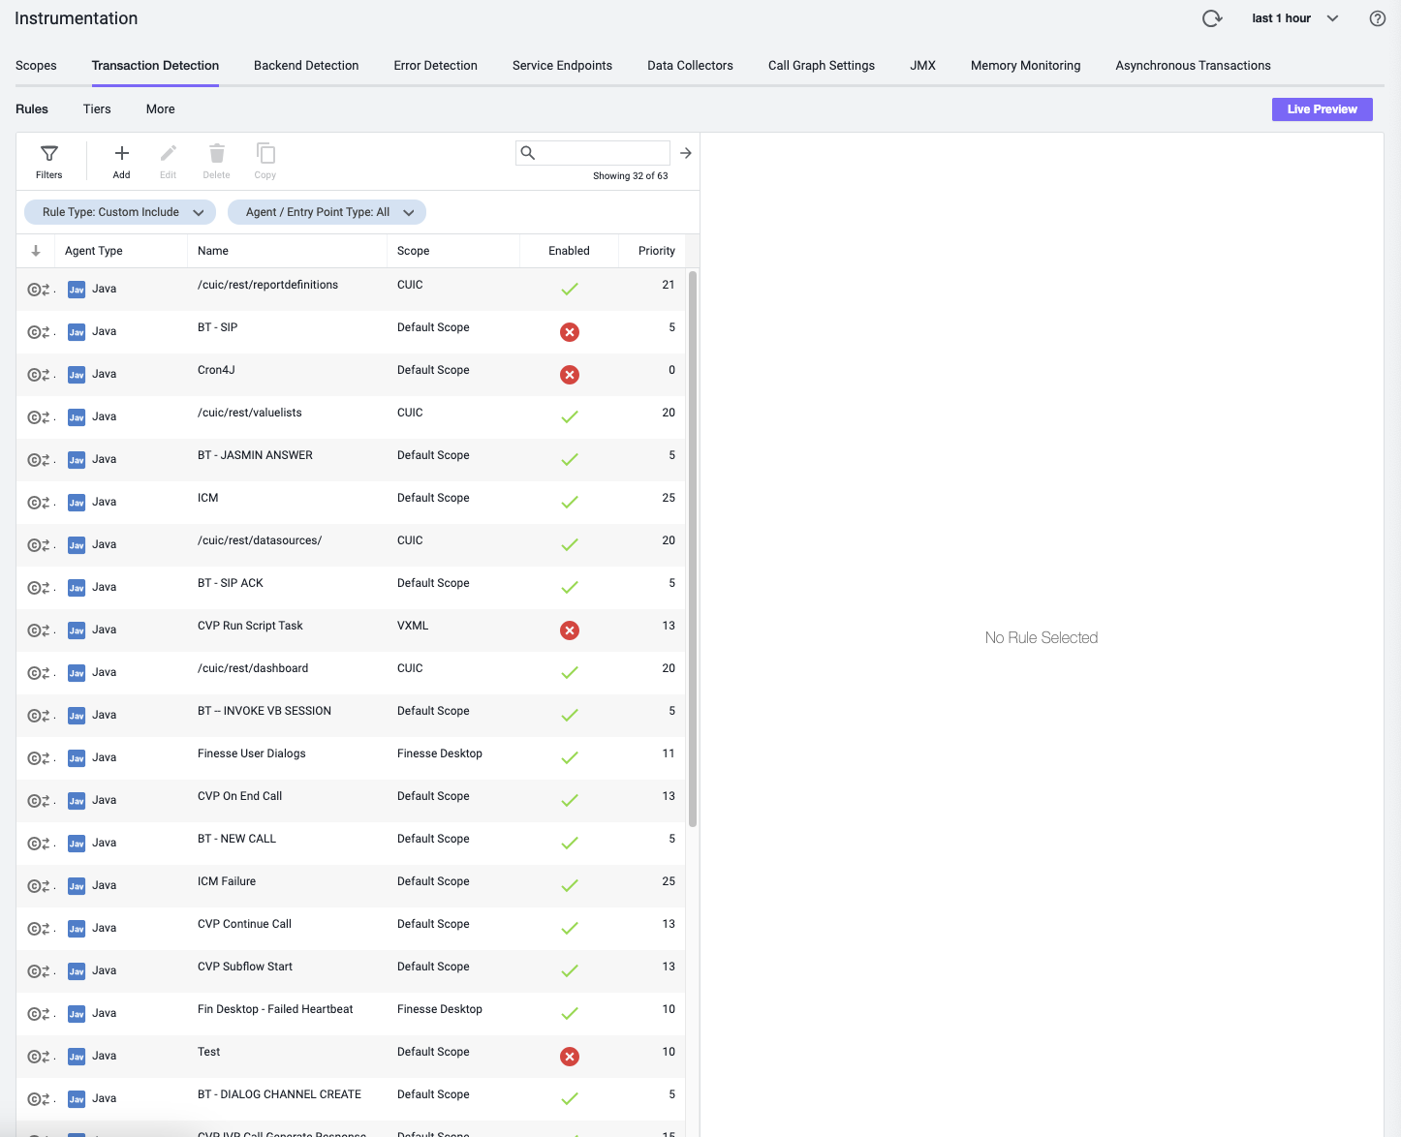The image size is (1401, 1137).
Task: Select the Fin Desktop - Failed Heartbeat rule
Action: coord(275,1009)
